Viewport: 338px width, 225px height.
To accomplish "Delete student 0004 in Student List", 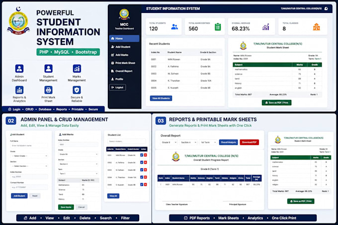I will 146,177.
